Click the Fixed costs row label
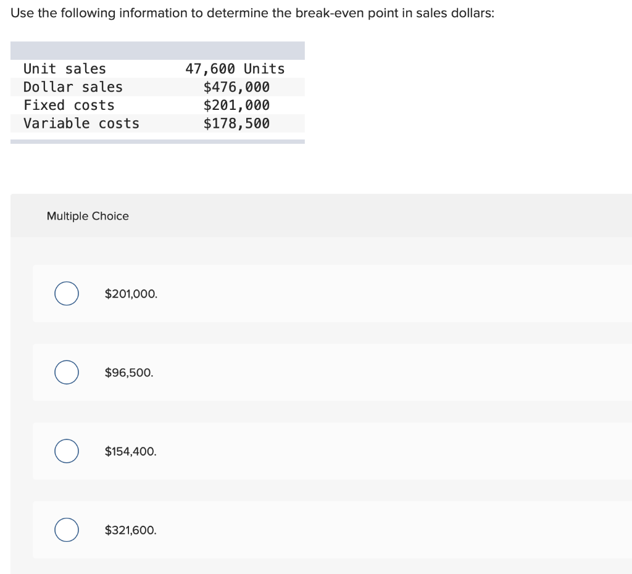The height and width of the screenshot is (574, 632). (x=69, y=105)
